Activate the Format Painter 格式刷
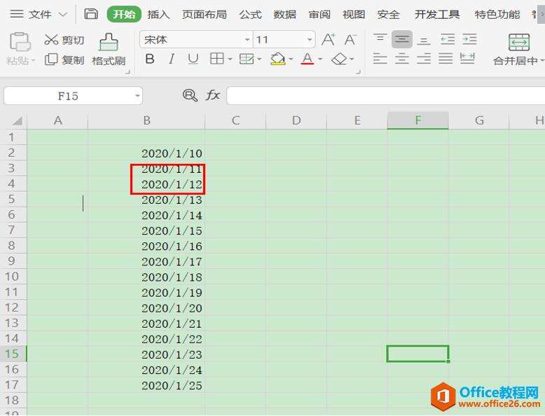 (x=109, y=50)
